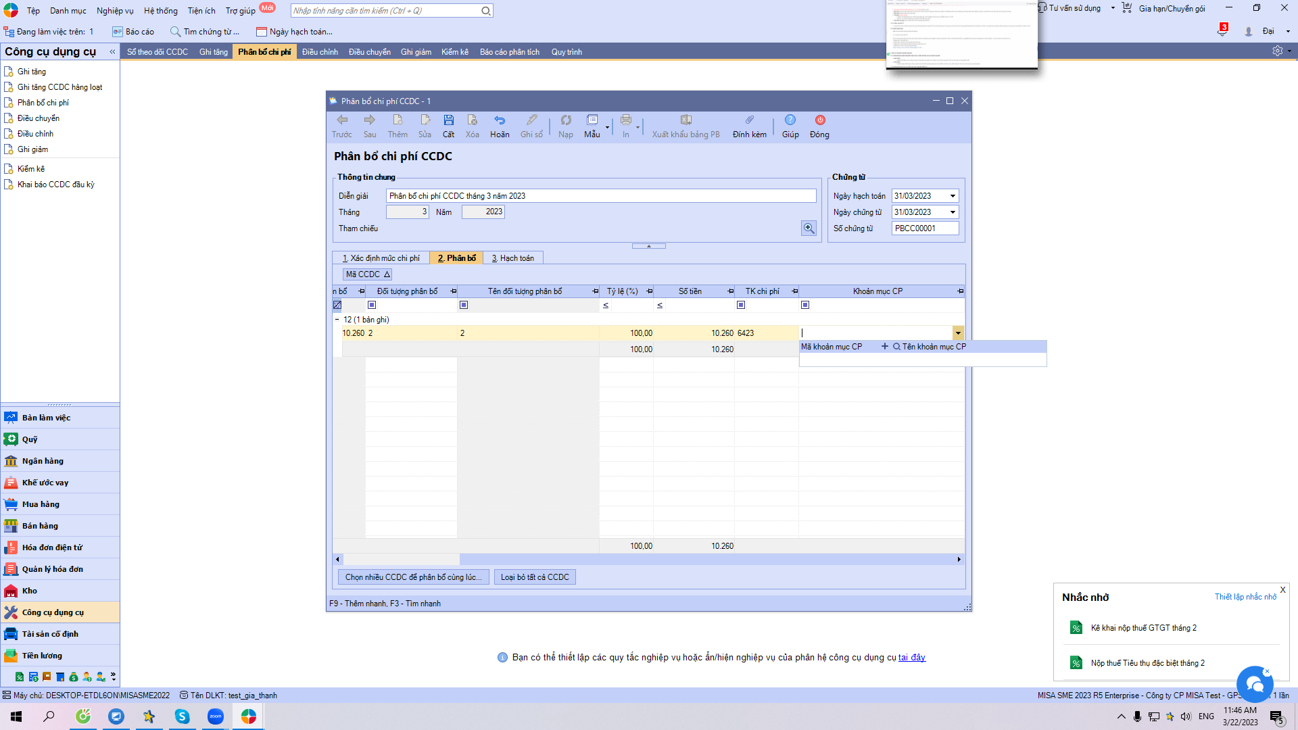Open Ngày hạch toán date dropdown
Image resolution: width=1298 pixels, height=730 pixels.
953,196
